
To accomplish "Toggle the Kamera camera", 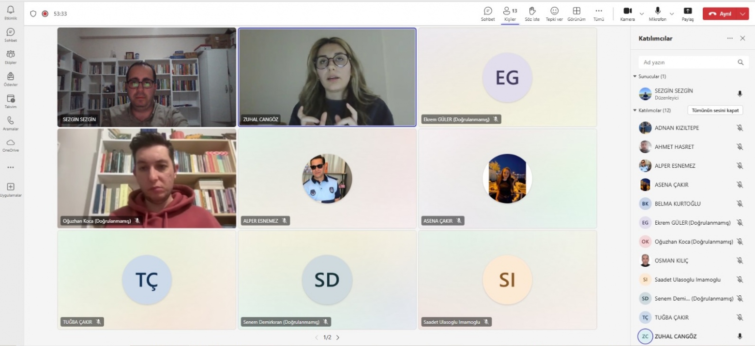I will click(x=628, y=14).
